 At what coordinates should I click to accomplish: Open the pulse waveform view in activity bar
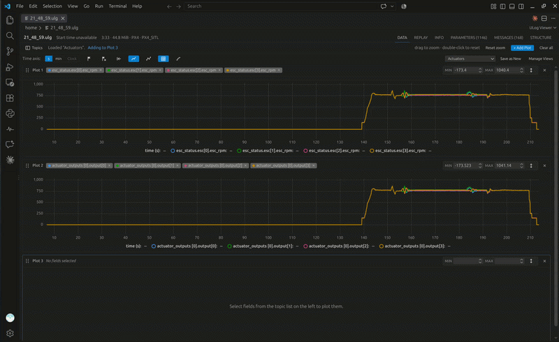point(10,129)
